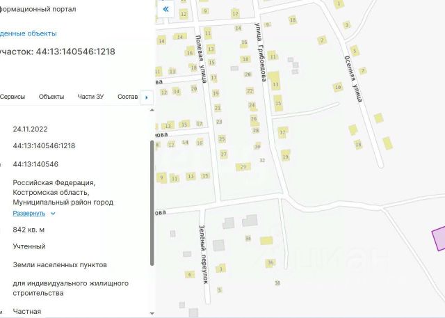Click the scrollbar down arrow
This screenshot has width=445, height=318.
[x=152, y=313]
